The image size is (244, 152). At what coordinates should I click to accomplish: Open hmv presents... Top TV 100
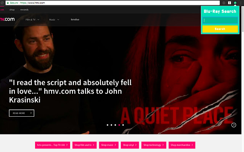53,145
